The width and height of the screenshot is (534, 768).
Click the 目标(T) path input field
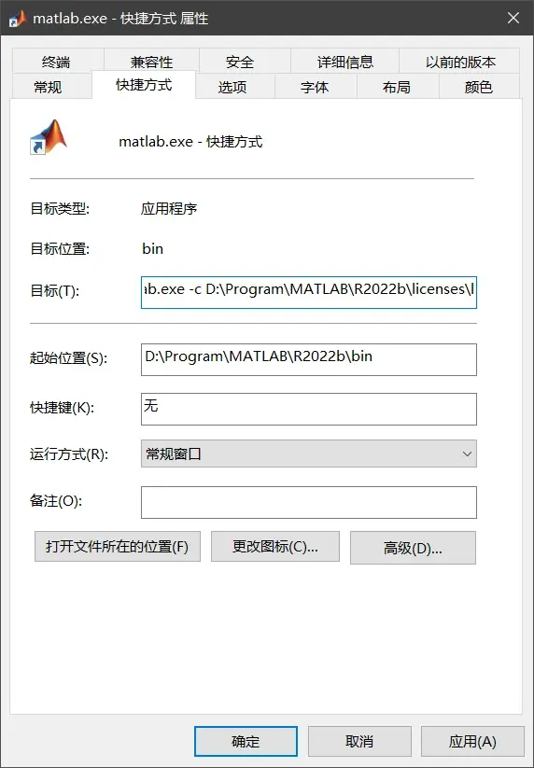click(x=309, y=292)
